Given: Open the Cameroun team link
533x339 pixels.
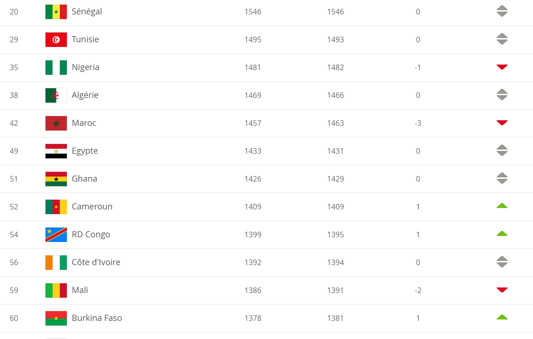Looking at the screenshot, I should coord(92,207).
